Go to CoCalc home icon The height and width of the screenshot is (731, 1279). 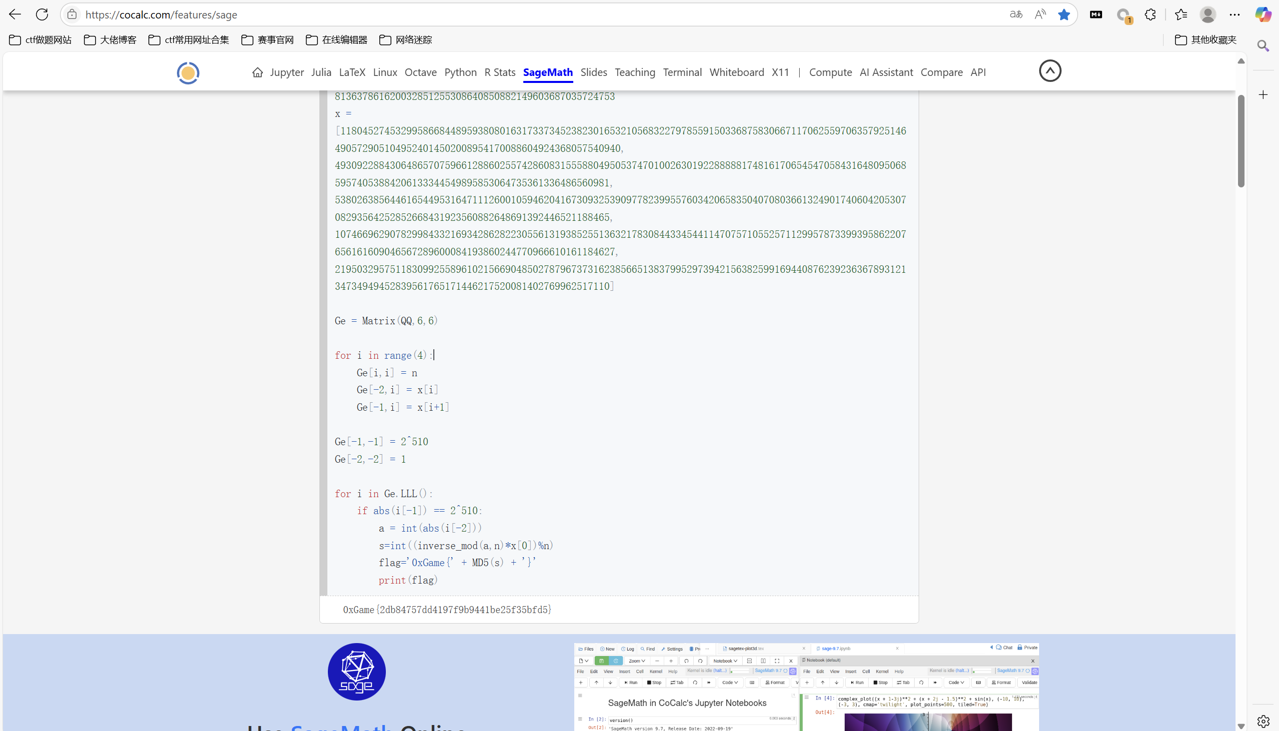pyautogui.click(x=257, y=72)
